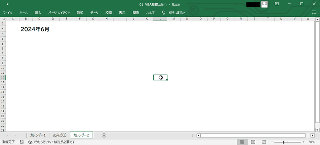Click horizontal scrollbar left arrow
Screen dimensions: 320x145
click(199, 135)
